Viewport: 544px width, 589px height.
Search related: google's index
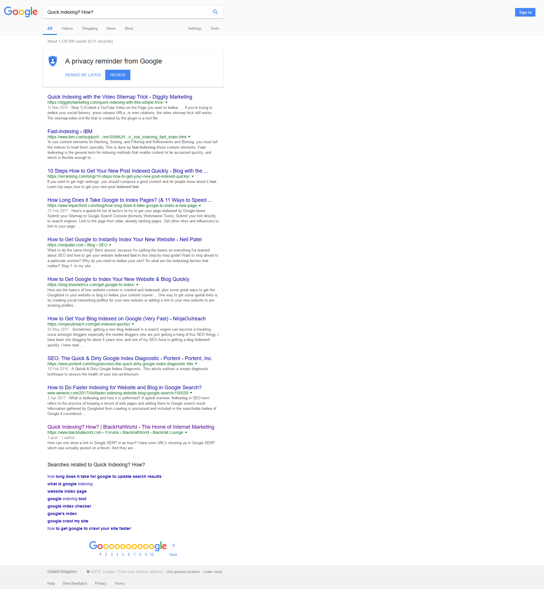pos(62,513)
